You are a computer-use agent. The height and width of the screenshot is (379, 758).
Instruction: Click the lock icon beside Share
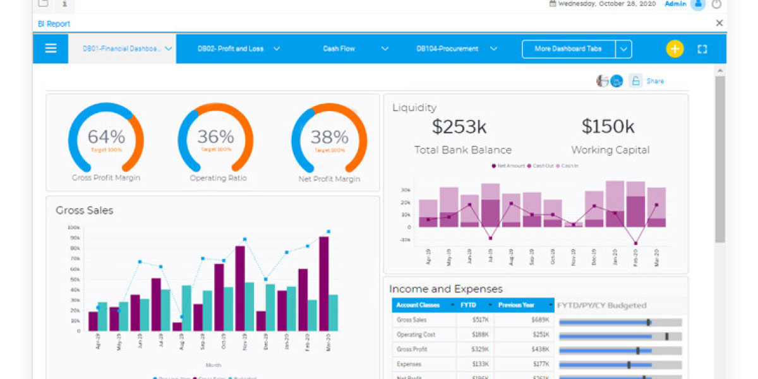(x=635, y=81)
